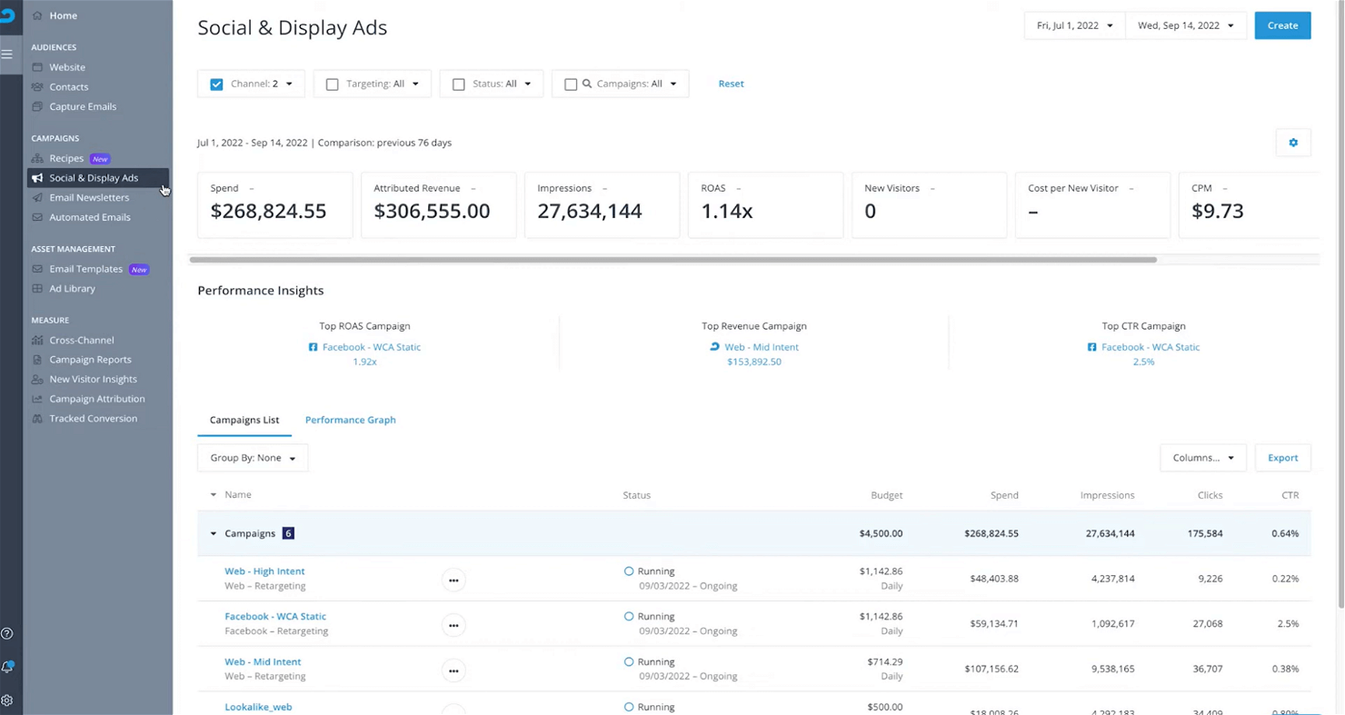Click the Spend $268,824.55 metric card
Viewport: 1345px width, 715px height.
pyautogui.click(x=274, y=204)
